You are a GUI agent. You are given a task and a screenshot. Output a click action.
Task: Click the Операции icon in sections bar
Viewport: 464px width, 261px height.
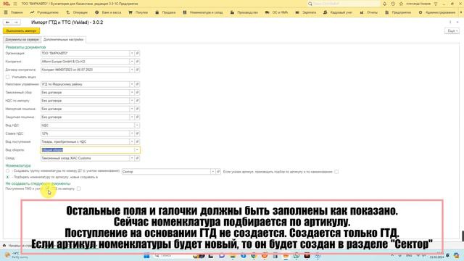click(x=67, y=12)
